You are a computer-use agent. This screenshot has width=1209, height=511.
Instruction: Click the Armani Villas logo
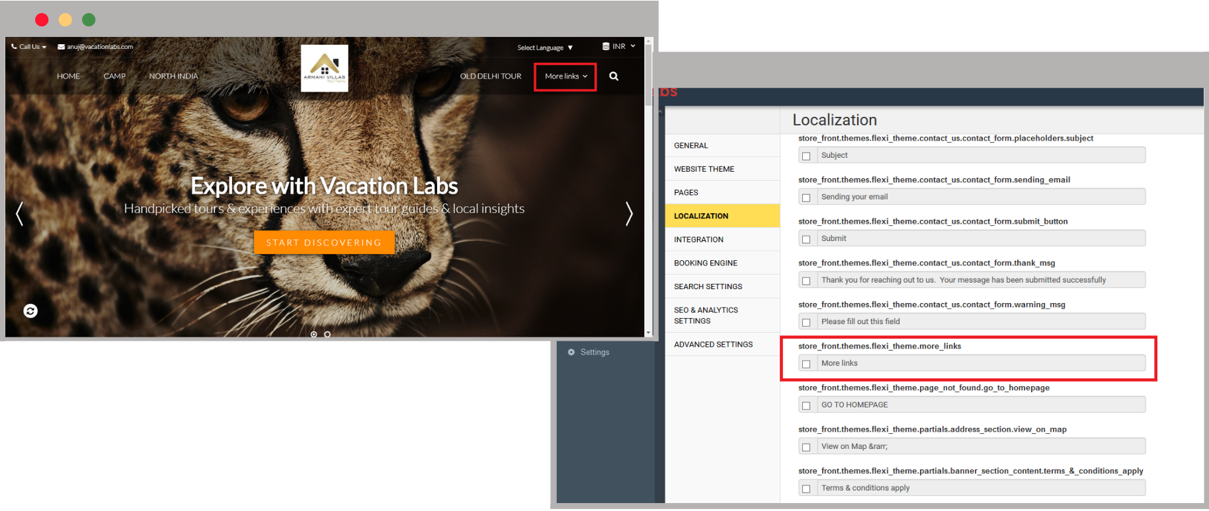[x=324, y=68]
